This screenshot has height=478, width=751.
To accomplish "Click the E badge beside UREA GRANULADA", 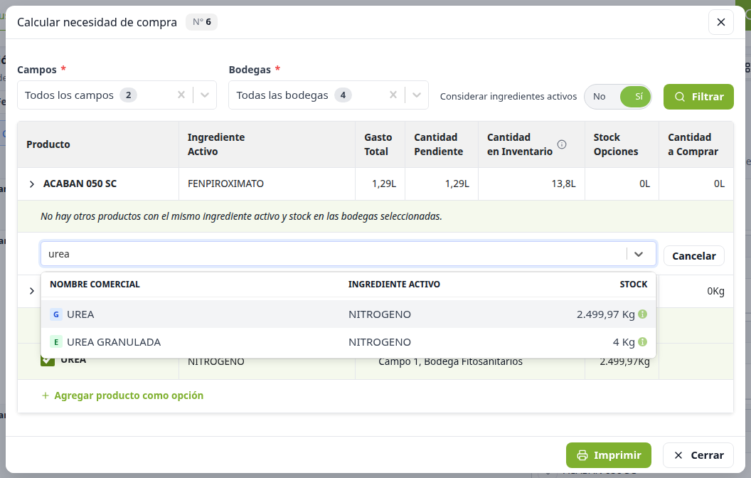I will coord(56,342).
